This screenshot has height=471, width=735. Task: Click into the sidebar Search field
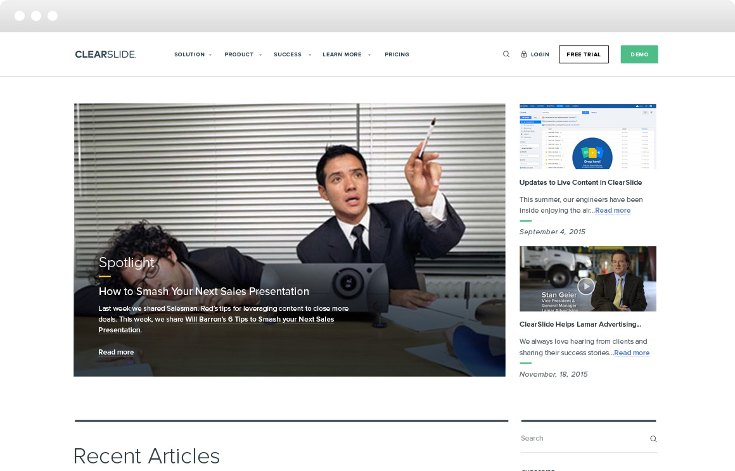(x=580, y=438)
